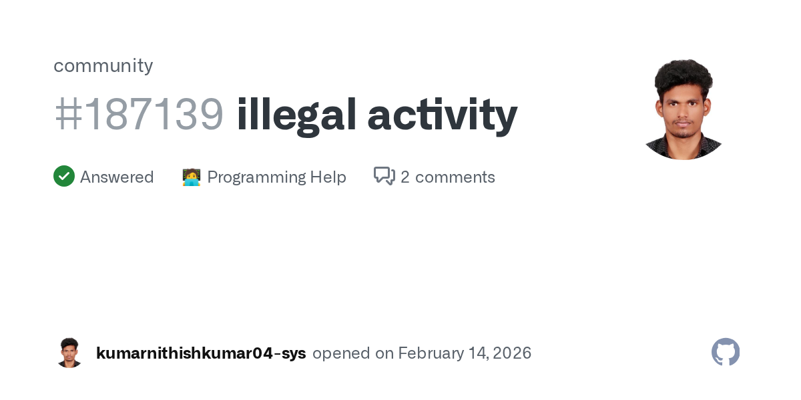Click the "Answered" status label
Image resolution: width=801 pixels, height=400 pixels.
click(117, 177)
